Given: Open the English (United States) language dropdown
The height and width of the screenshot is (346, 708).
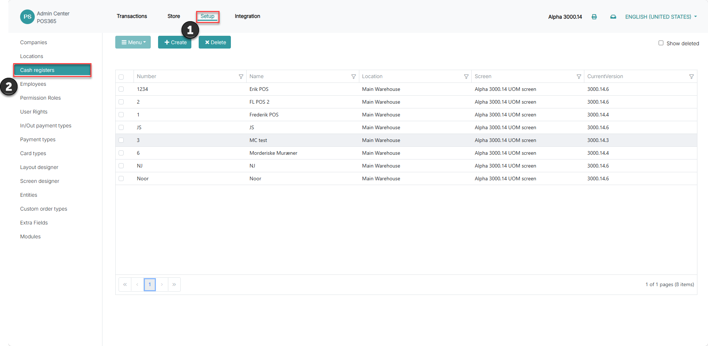Looking at the screenshot, I should coord(661,17).
